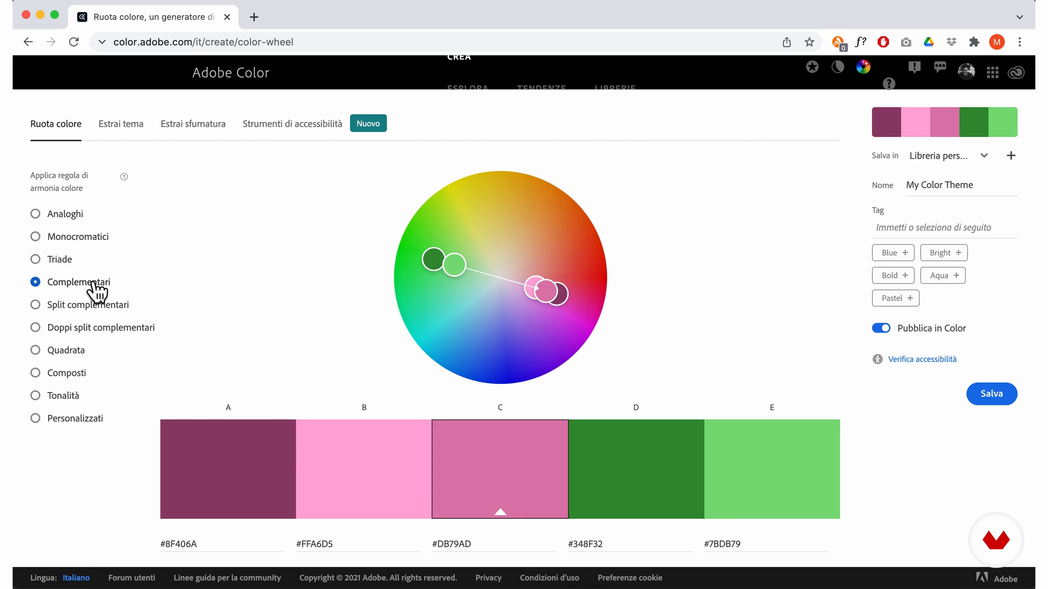Screen dimensions: 1048x589
Task: Open the exclamation feedback bubble icon
Action: (x=914, y=67)
